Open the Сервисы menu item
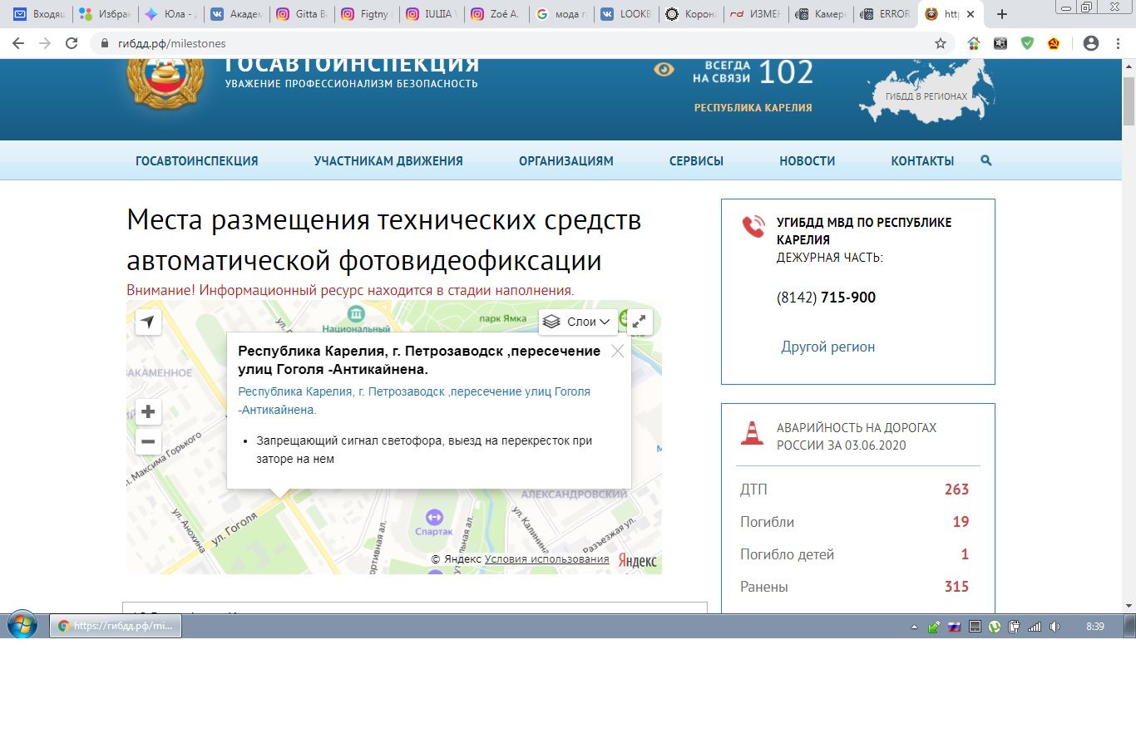1136x738 pixels. 696,161
